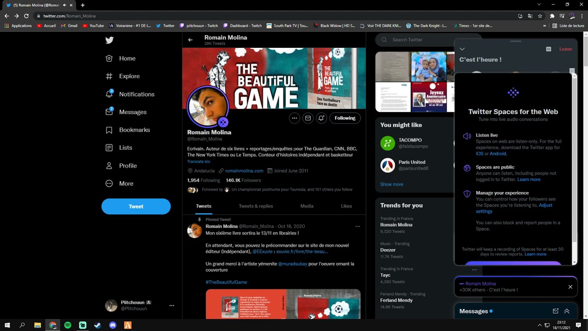Image resolution: width=588 pixels, height=331 pixels.
Task: Click Learn more under Spaces are public
Action: [529, 179]
